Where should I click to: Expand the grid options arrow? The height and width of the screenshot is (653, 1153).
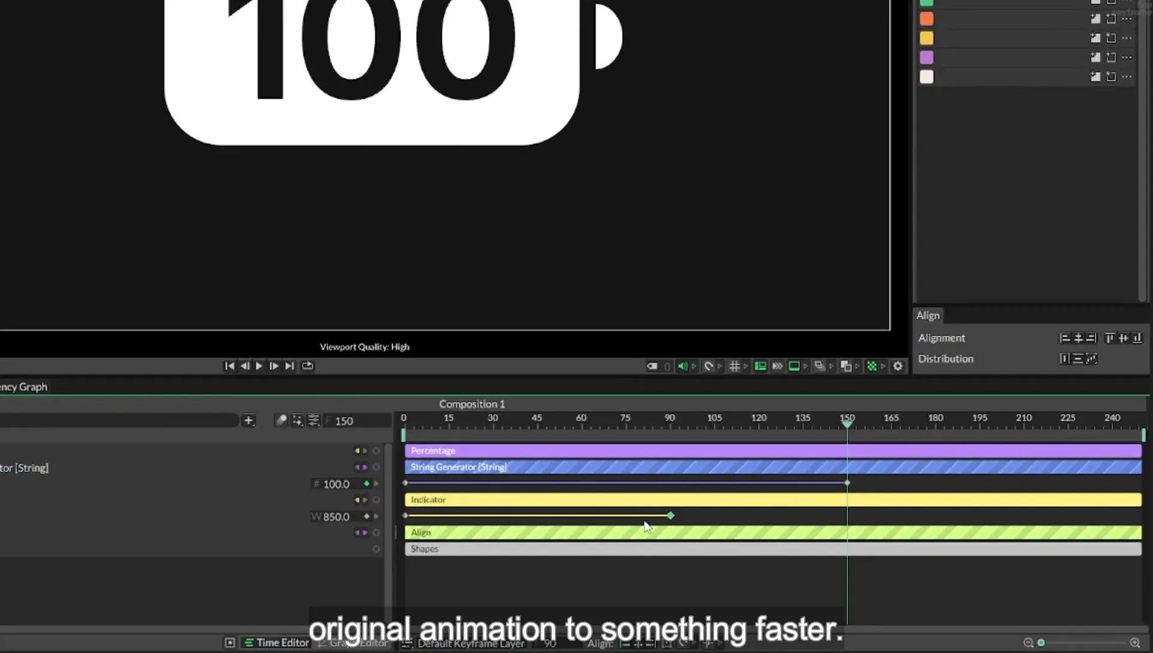(746, 366)
